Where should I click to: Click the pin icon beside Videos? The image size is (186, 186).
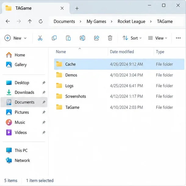tap(44, 132)
